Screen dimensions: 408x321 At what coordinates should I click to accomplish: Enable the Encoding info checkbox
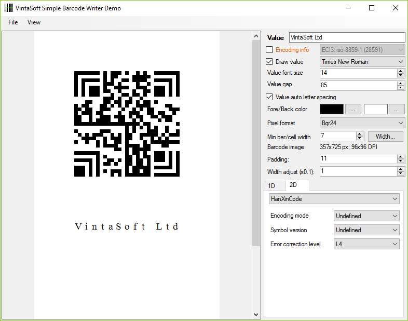tap(269, 50)
